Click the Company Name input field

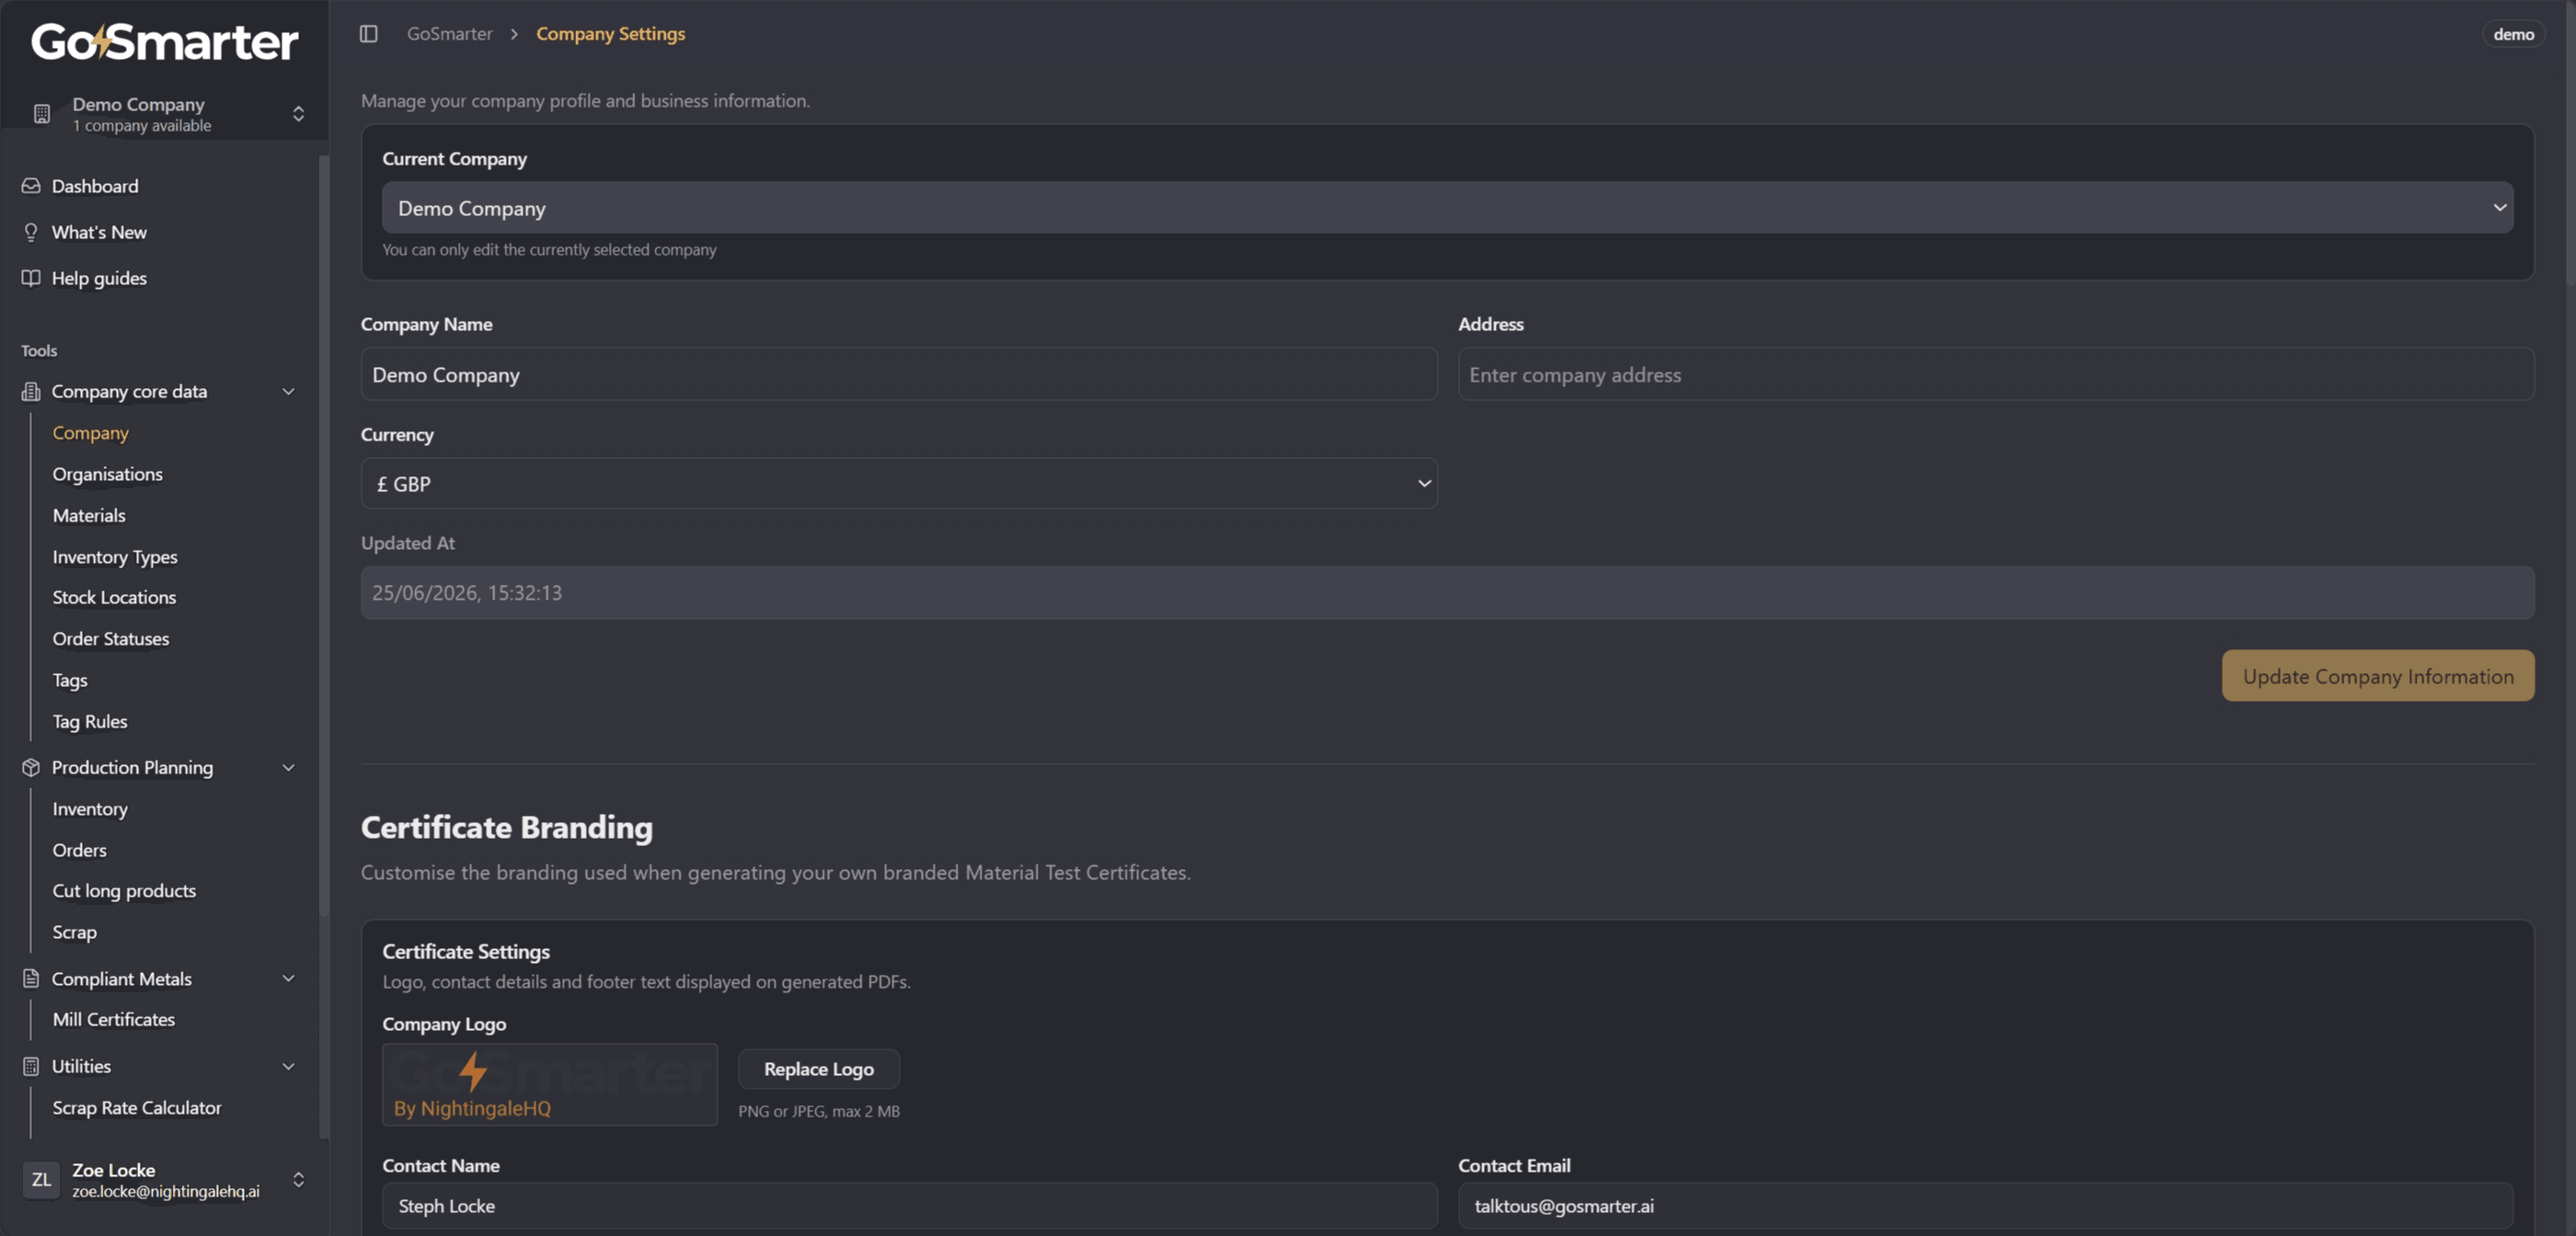pyautogui.click(x=899, y=374)
